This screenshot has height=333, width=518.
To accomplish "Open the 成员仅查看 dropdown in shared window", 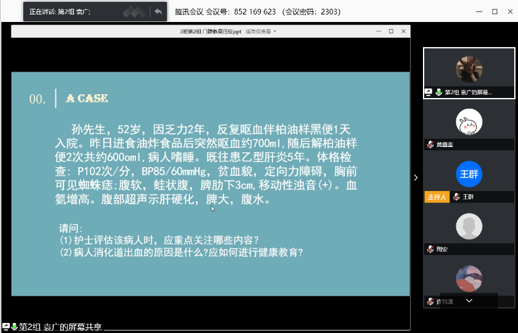I will pyautogui.click(x=261, y=31).
